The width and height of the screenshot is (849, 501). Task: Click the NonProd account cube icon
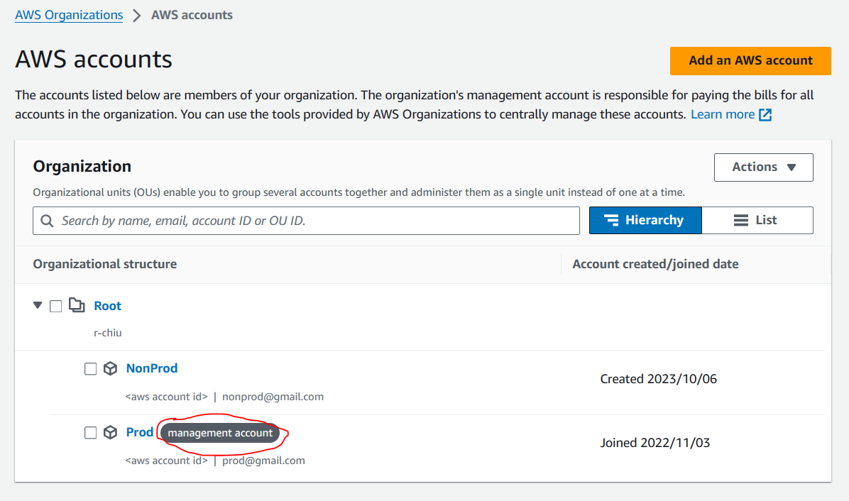[110, 369]
